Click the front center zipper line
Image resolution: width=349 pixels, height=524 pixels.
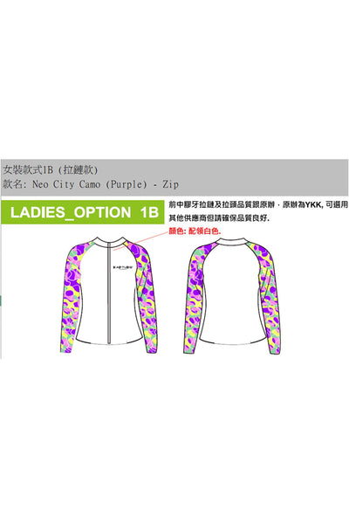(x=109, y=294)
